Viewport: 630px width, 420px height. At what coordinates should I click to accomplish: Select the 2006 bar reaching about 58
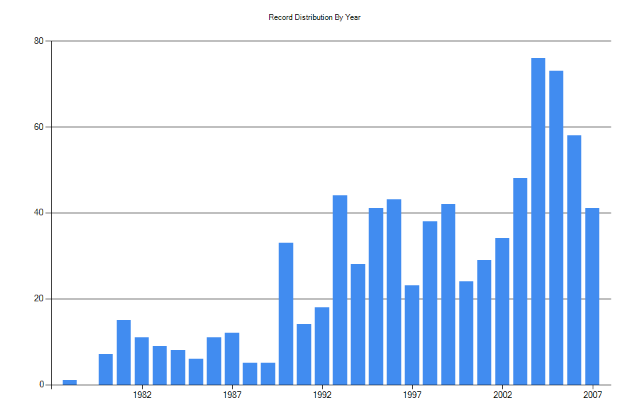(574, 260)
